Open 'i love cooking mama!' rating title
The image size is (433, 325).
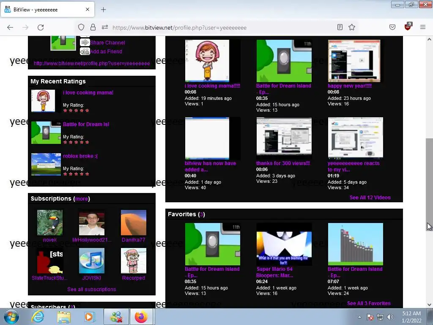(88, 93)
